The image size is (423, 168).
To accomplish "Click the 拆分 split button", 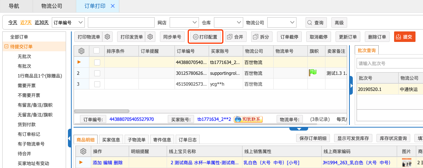I will click(262, 37).
